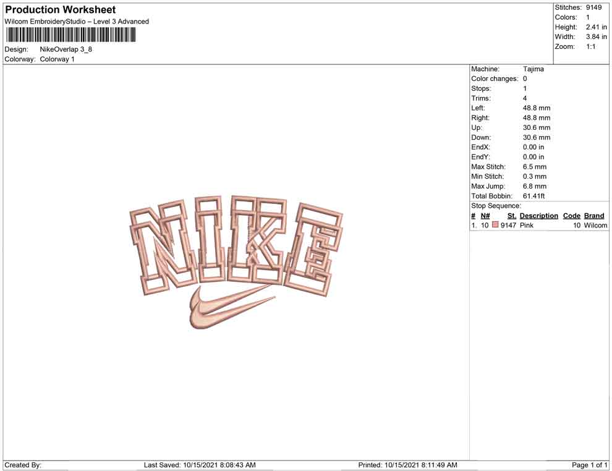
Task: Click the Code column header
Action: (572, 216)
